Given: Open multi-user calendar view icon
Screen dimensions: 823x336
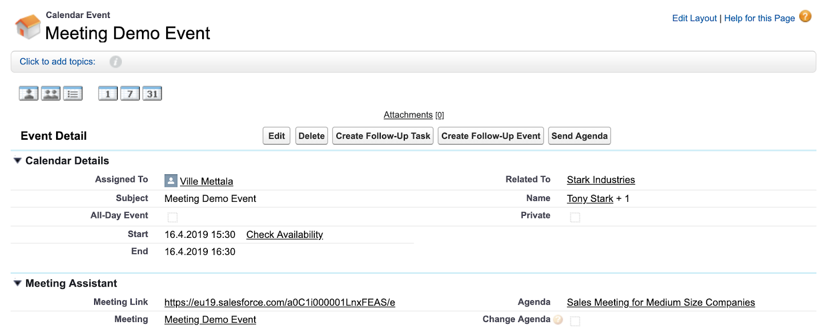Looking at the screenshot, I should pyautogui.click(x=51, y=94).
